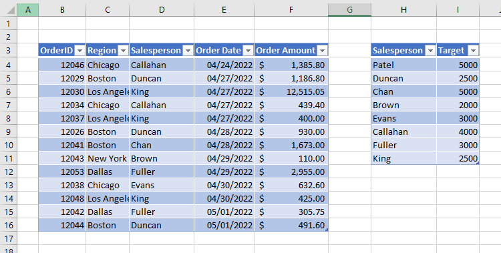Select row 10 header
The image size is (501, 253).
[8, 145]
